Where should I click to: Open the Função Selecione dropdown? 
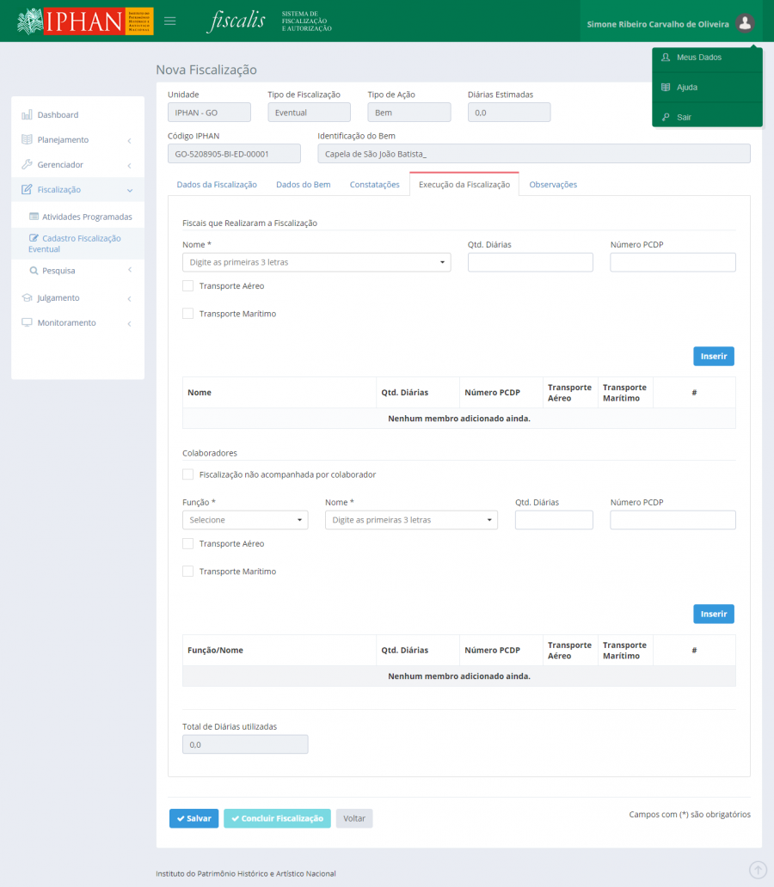tap(245, 520)
